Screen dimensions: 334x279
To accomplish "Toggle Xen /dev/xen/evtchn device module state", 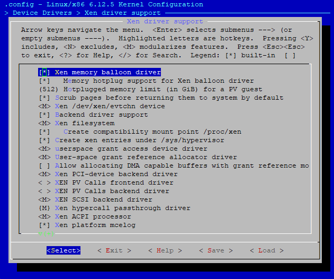I will pyautogui.click(x=44, y=106).
